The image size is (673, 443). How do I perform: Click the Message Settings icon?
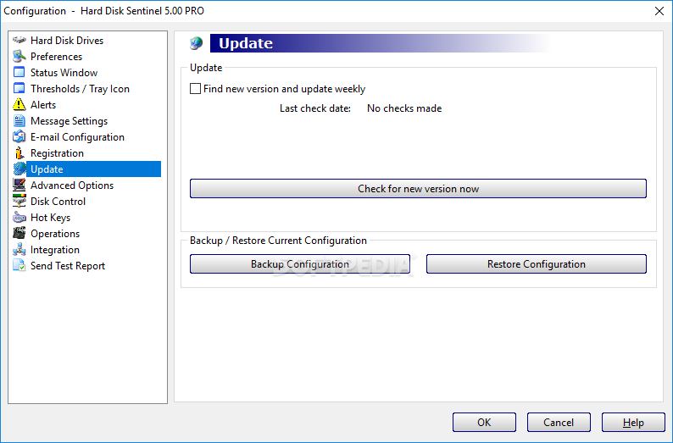(19, 121)
